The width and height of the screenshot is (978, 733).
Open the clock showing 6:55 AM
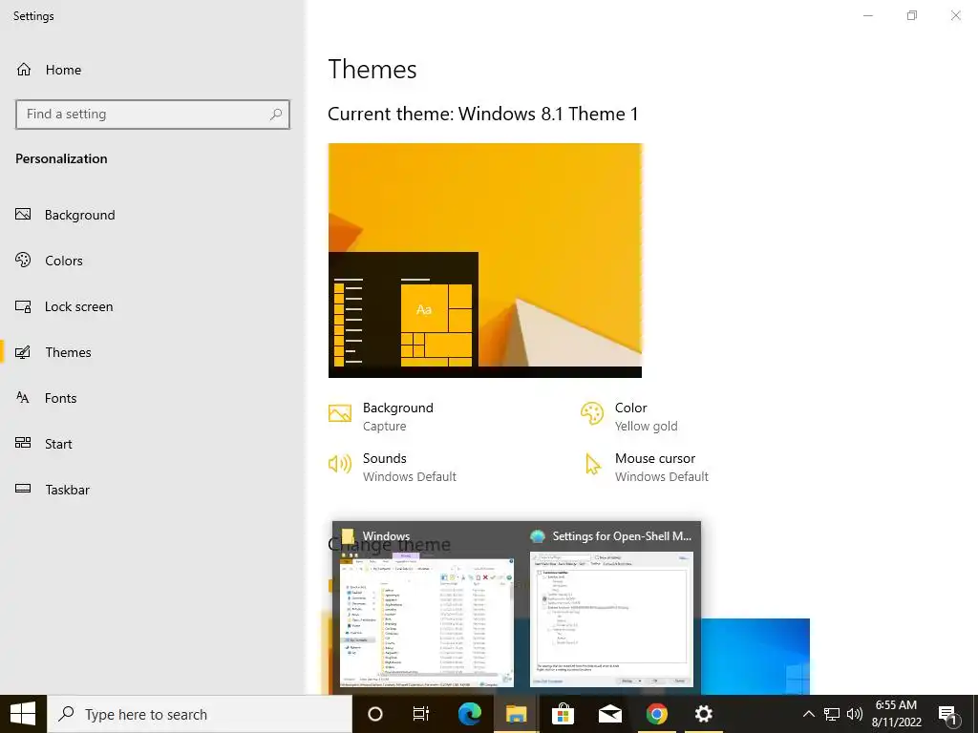click(x=896, y=714)
